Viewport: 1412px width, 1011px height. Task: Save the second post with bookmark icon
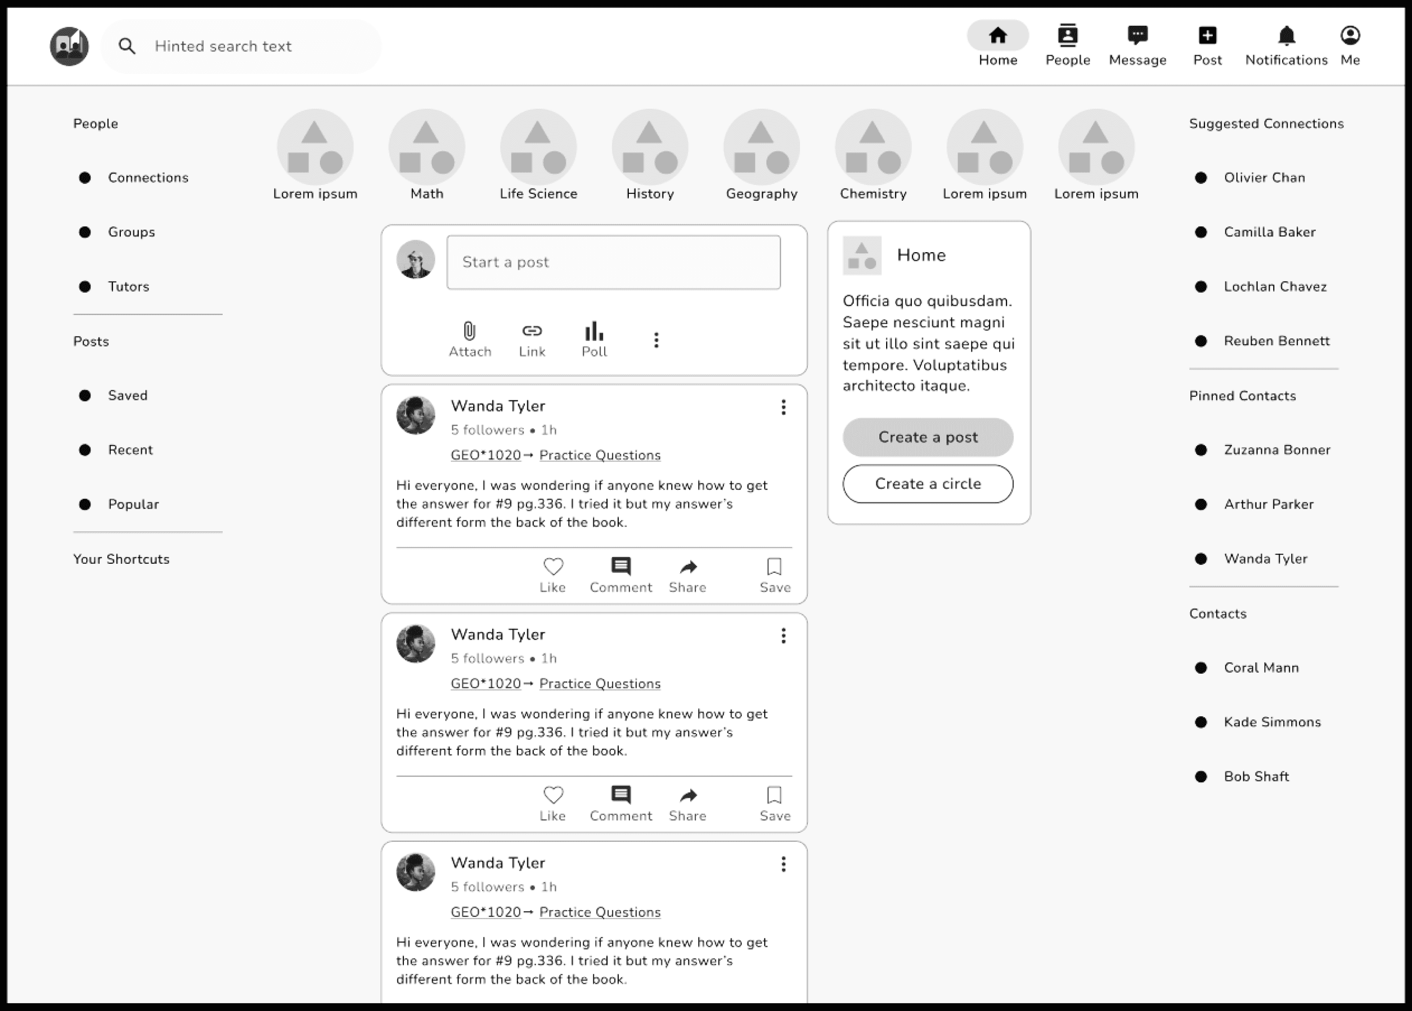[x=774, y=795]
